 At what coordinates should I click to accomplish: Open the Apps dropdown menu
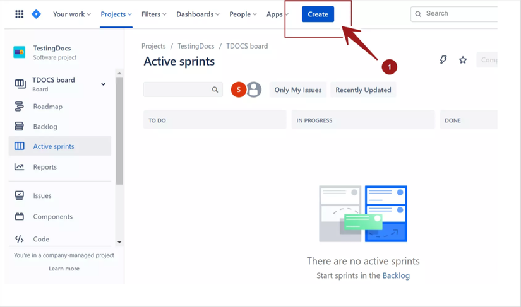point(277,14)
